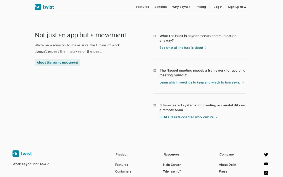283x177 pixels.
Task: Click 'Not just an app but a movement' heading
Action: pos(81,35)
